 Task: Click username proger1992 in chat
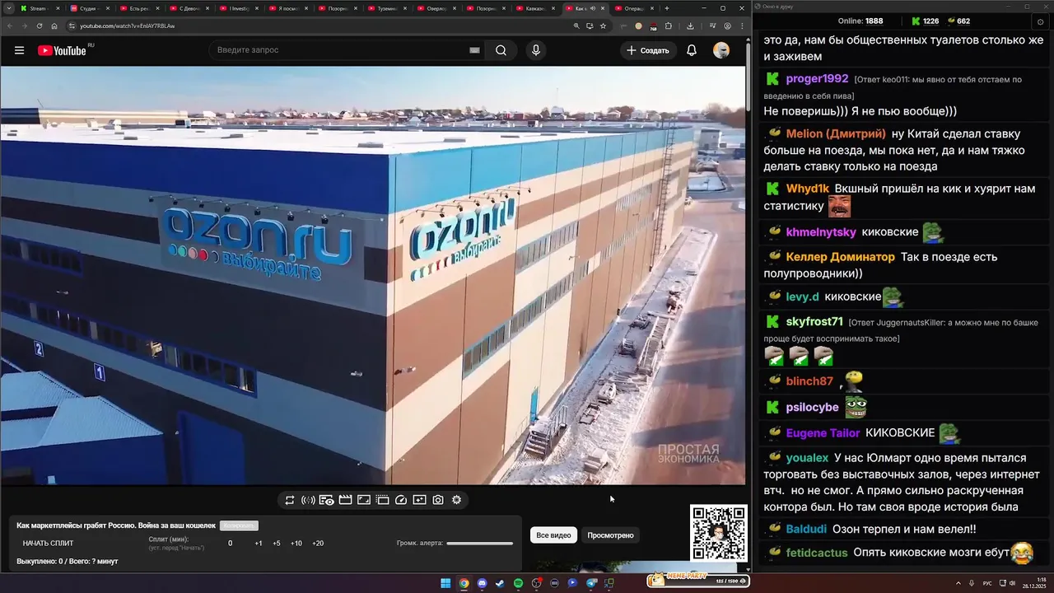click(817, 79)
